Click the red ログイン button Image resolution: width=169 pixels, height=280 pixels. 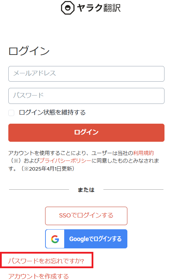(x=86, y=133)
